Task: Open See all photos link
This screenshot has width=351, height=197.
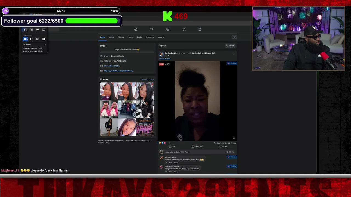Action: [148, 79]
